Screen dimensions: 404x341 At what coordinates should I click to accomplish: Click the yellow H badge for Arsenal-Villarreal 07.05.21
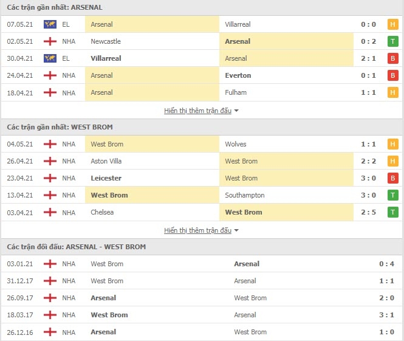point(392,24)
